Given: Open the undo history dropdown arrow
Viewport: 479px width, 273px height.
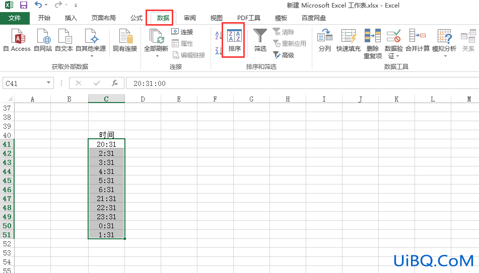Looking at the screenshot, I should click(x=46, y=5).
